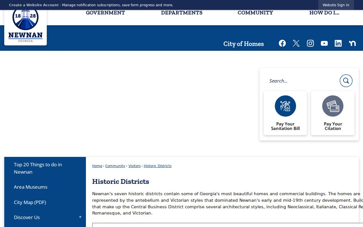The height and width of the screenshot is (227, 363).
Task: Open the How Do I... menu
Action: [324, 13]
